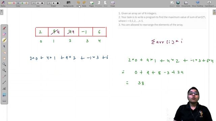Click the Undo button
216x121 pixels.
tap(78, 4)
